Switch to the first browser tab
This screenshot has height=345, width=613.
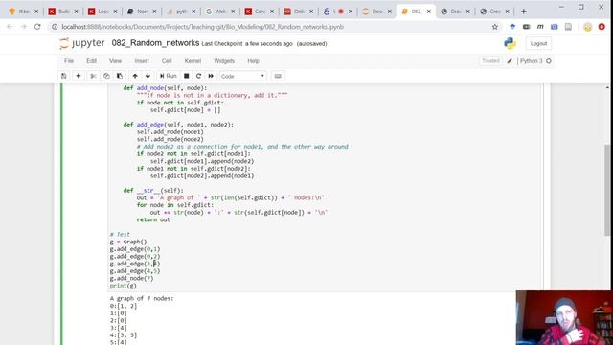click(x=23, y=11)
